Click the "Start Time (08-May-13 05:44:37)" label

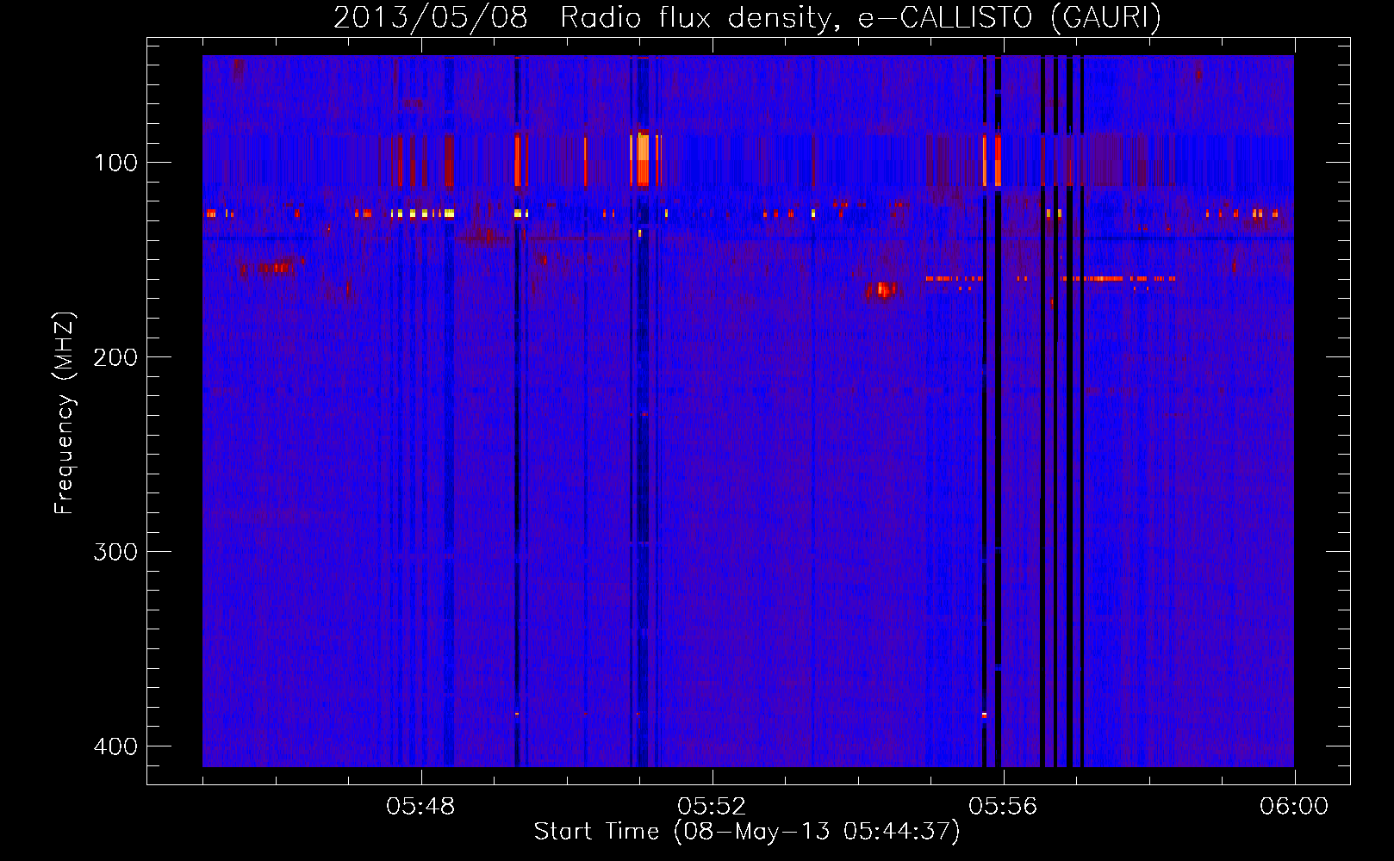tap(747, 832)
